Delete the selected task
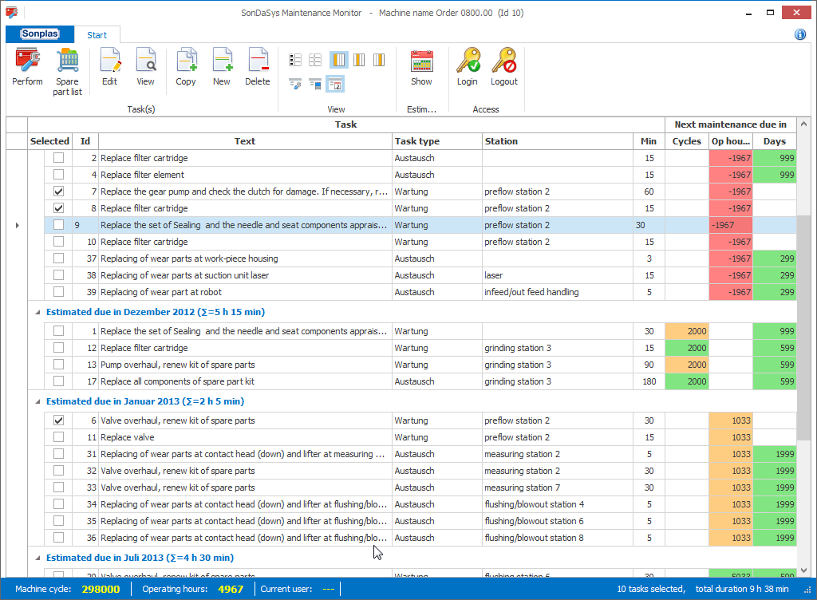The image size is (817, 600). click(257, 67)
